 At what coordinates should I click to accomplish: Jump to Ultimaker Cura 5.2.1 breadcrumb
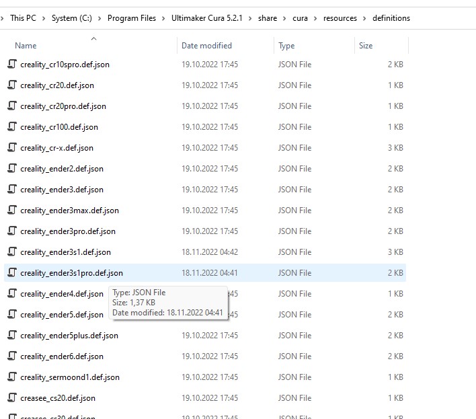pos(206,18)
